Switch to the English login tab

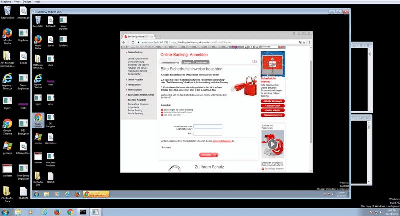[x=187, y=62]
